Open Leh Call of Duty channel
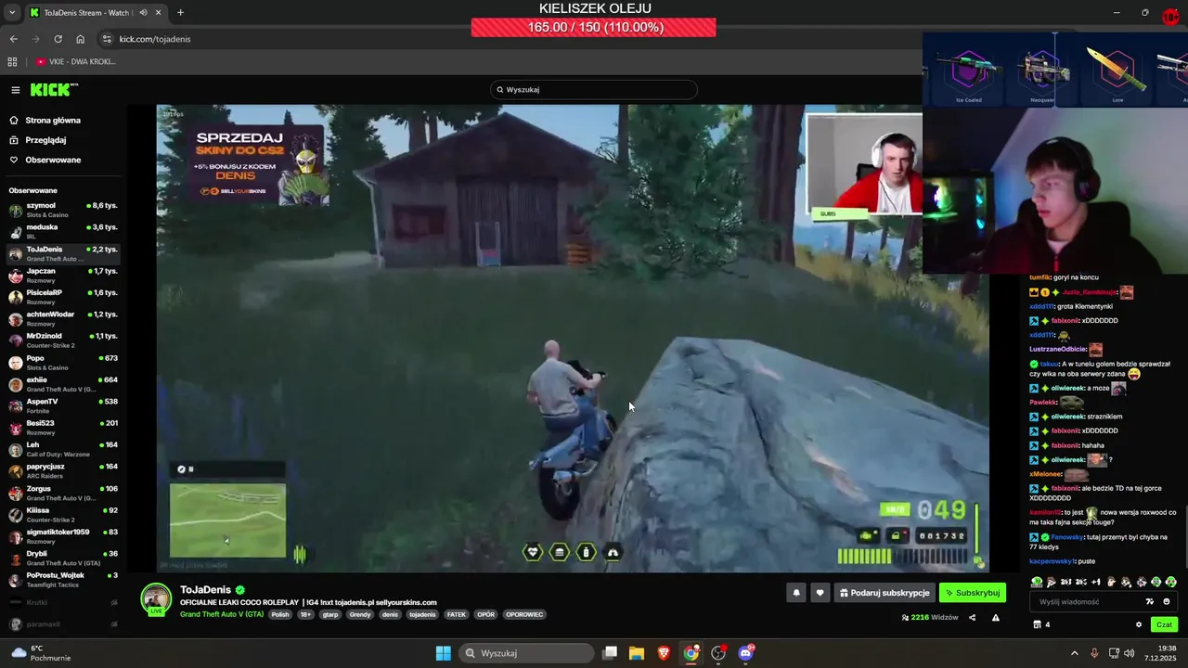The image size is (1188, 668). 63,449
